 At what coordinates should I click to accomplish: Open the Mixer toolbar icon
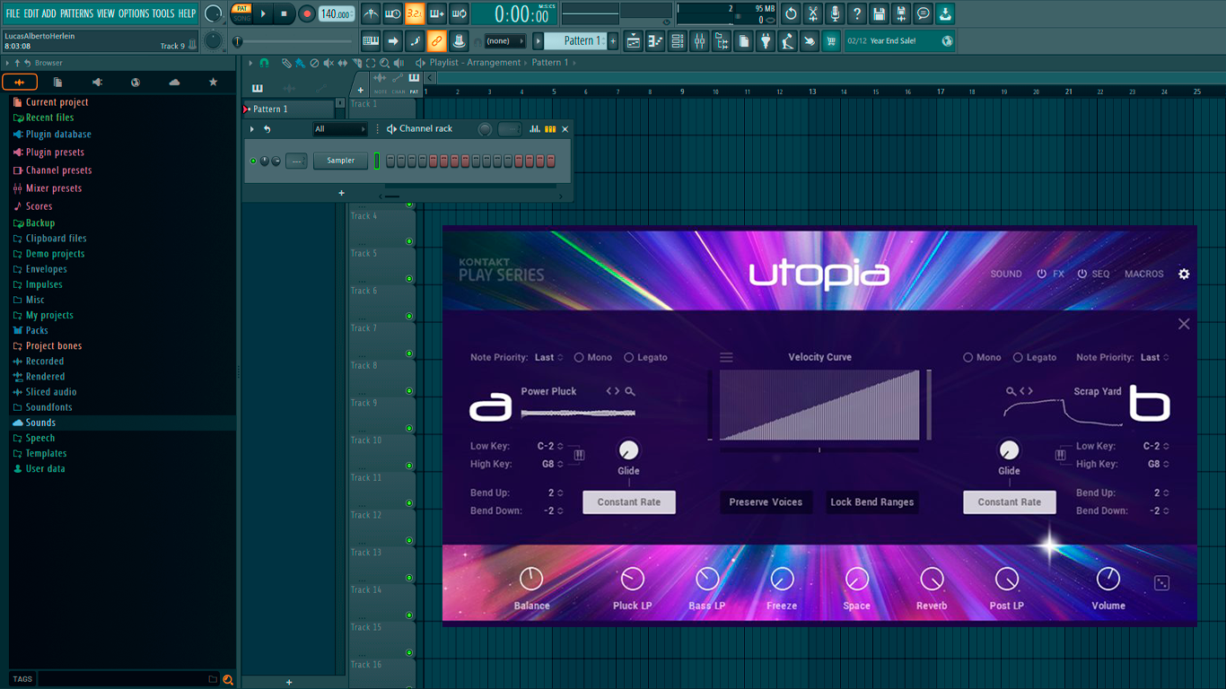tap(699, 40)
